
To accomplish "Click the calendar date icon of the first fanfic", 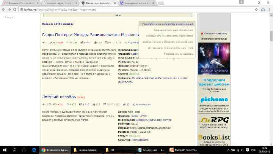I will pyautogui.click(x=106, y=42).
